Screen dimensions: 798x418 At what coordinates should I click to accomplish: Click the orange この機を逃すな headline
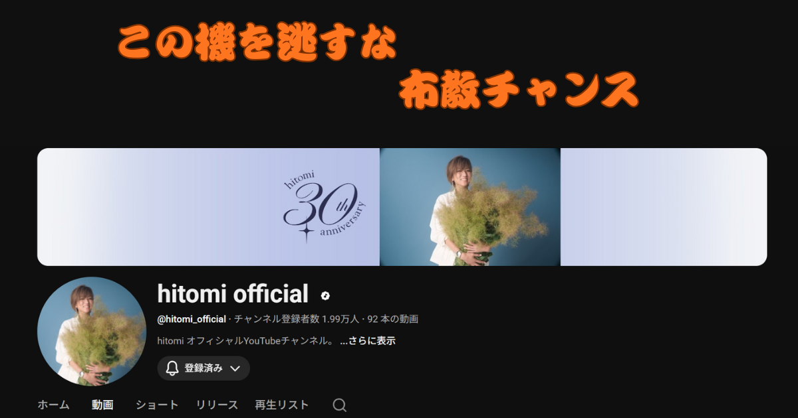257,45
